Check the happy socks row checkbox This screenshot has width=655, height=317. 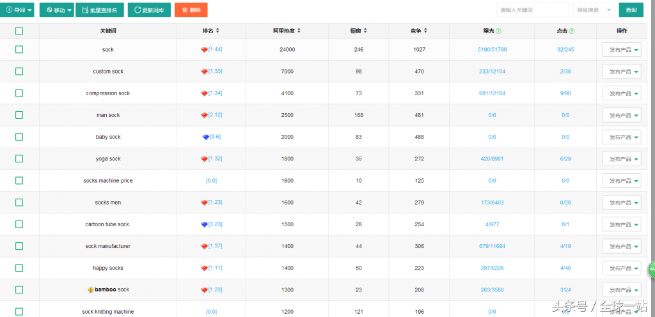pos(19,268)
